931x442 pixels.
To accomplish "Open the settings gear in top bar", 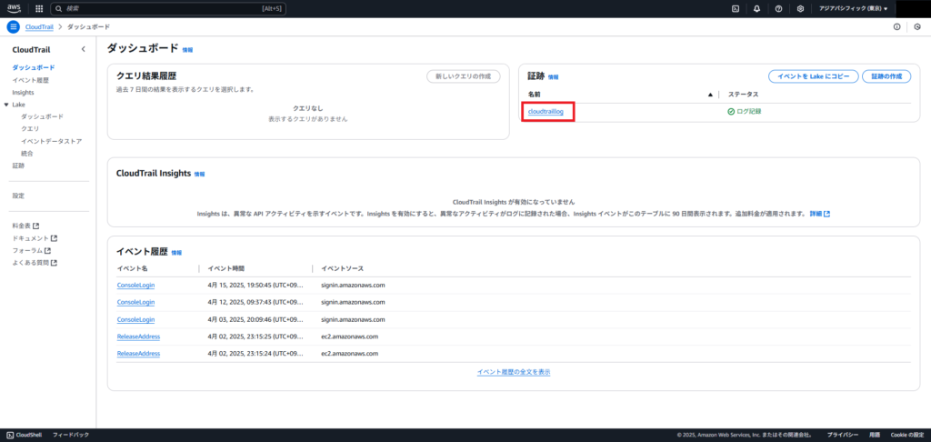I will click(x=800, y=9).
